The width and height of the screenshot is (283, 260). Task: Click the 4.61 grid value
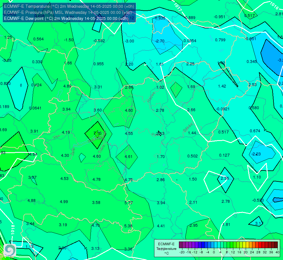click(129, 157)
